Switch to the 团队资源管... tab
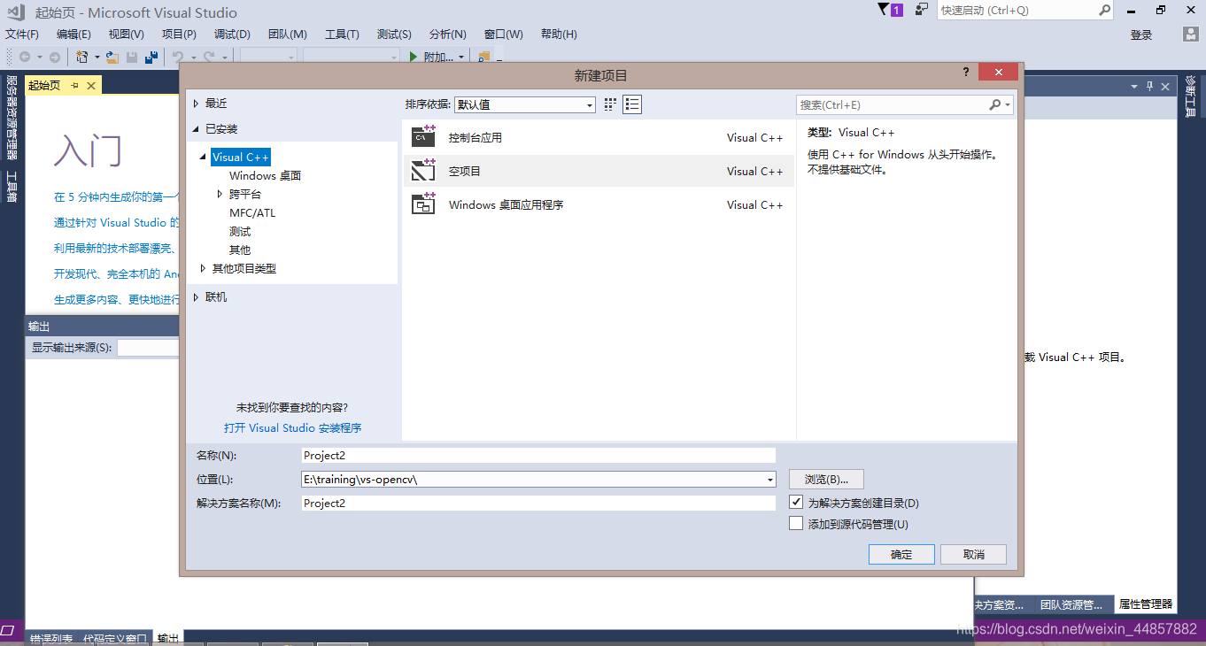1206x646 pixels. point(1071,604)
